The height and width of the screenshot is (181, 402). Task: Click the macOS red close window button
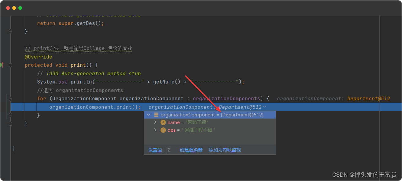[8, 8]
